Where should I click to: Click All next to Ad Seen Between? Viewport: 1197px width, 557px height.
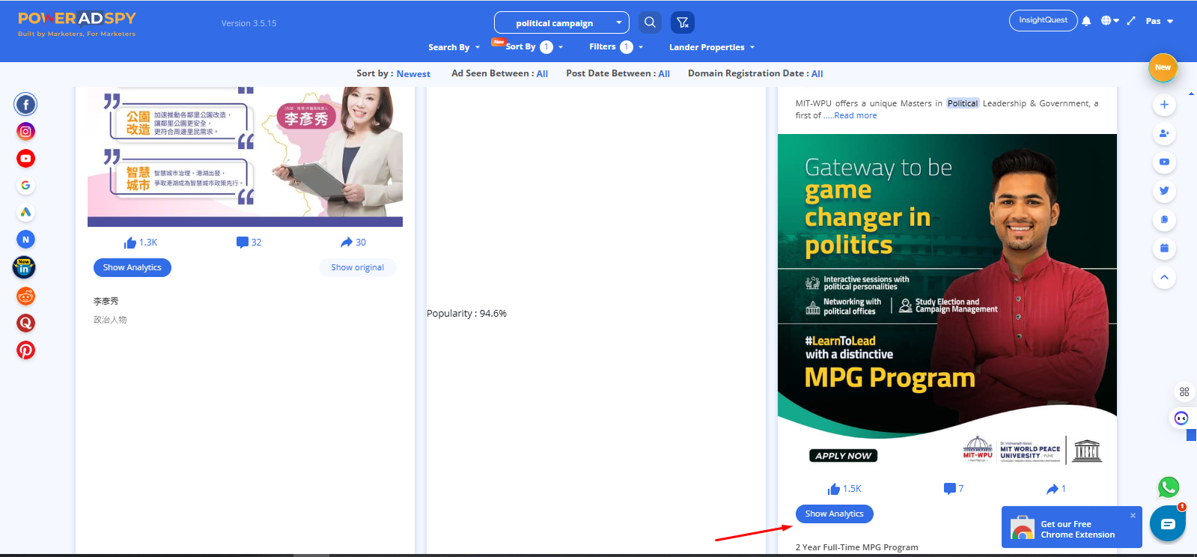tap(542, 74)
